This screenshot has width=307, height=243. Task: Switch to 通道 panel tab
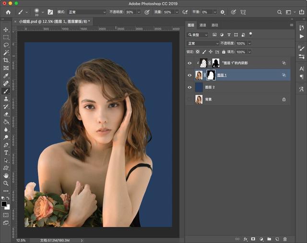[202, 25]
